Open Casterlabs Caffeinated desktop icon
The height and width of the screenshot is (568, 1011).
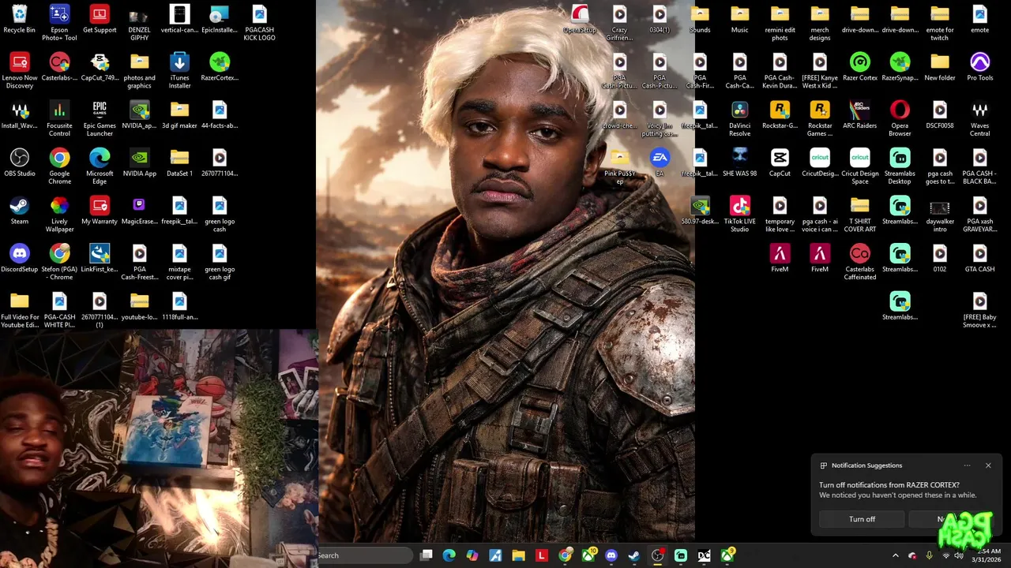[859, 263]
